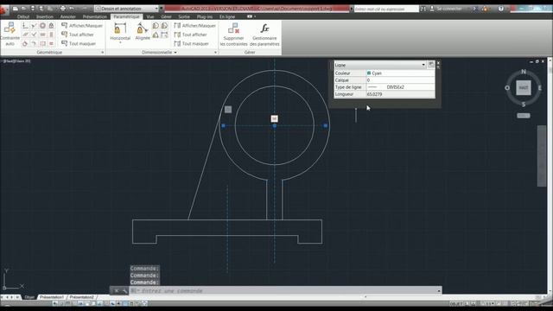Switch to the Plug-ins ribbon tab
The height and width of the screenshot is (311, 553).
point(205,16)
